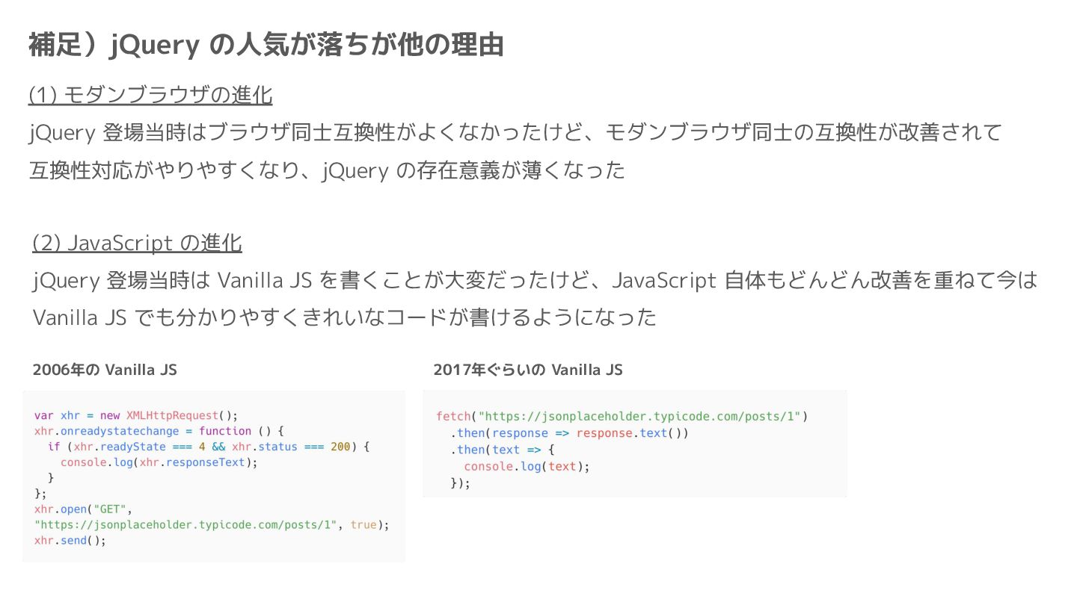This screenshot has width=1077, height=605.
Task: Select the heading '(2) JavaScript の進化'
Action: coord(137,243)
